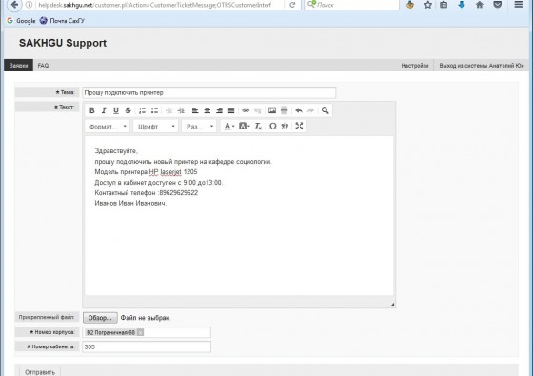Image resolution: width=533 pixels, height=376 pixels.
Task: Click the Номер корпуса field
Action: pos(147,332)
